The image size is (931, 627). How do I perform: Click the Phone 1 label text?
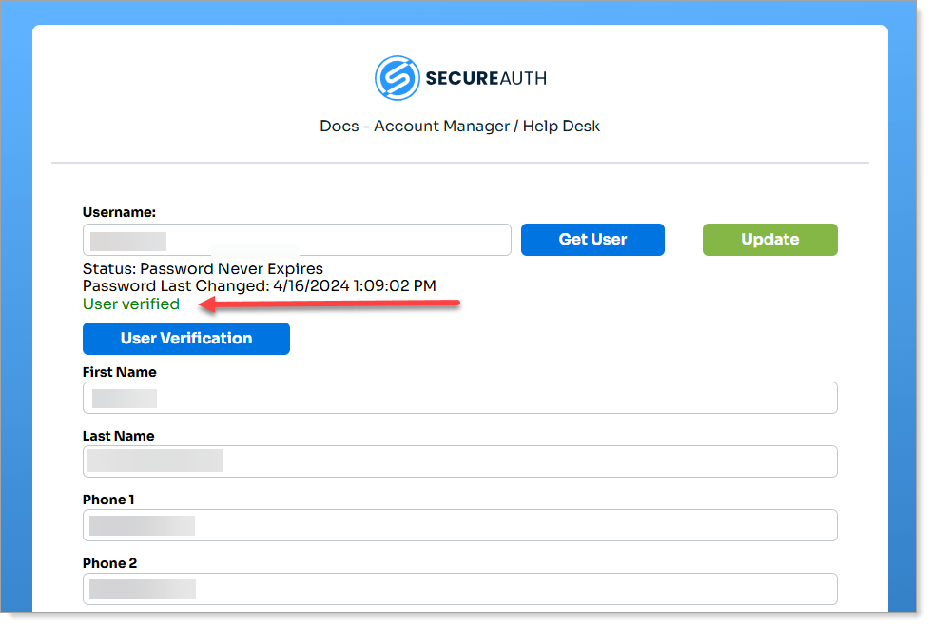(107, 500)
